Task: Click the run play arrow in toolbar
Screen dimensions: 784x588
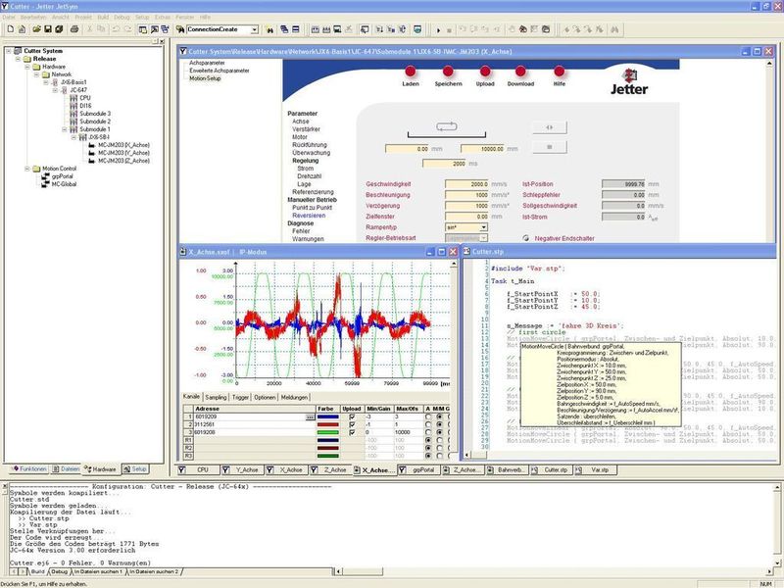Action: click(x=438, y=30)
